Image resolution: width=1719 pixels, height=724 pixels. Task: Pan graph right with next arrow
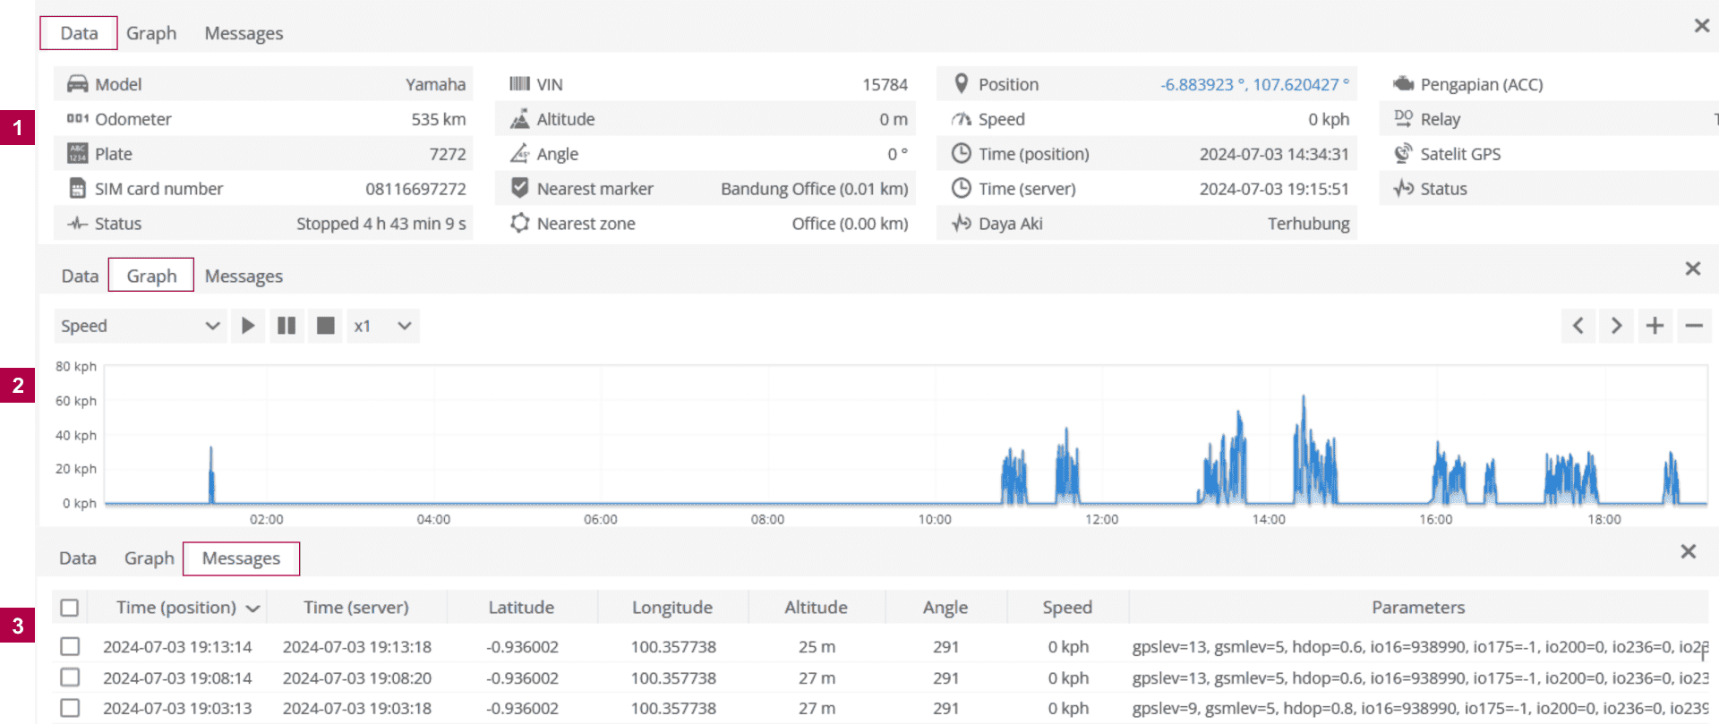[1616, 326]
